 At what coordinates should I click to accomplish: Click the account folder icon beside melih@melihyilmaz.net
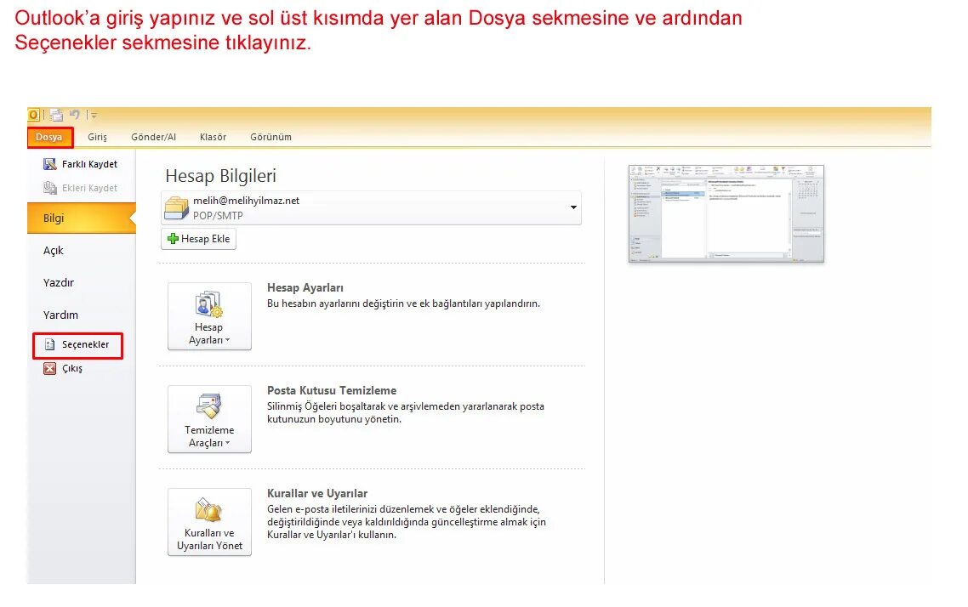pos(177,208)
